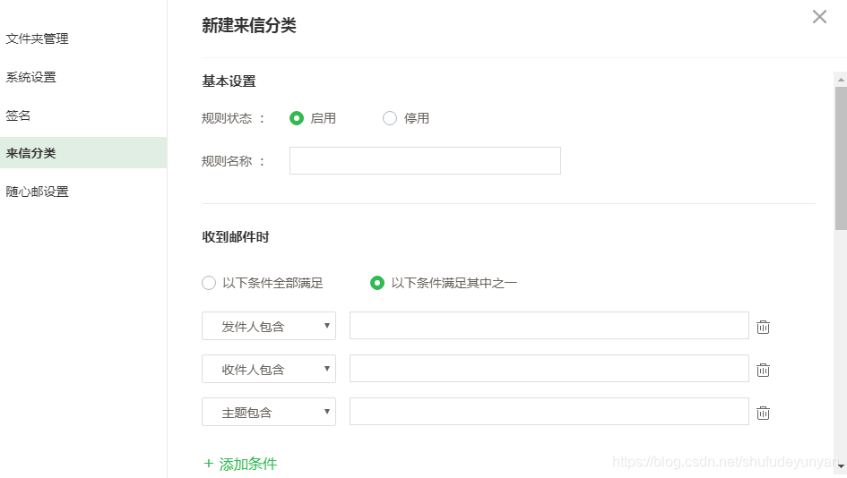This screenshot has height=478, width=847.
Task: Choose 以下条件满足其中之一 option
Action: tap(377, 283)
